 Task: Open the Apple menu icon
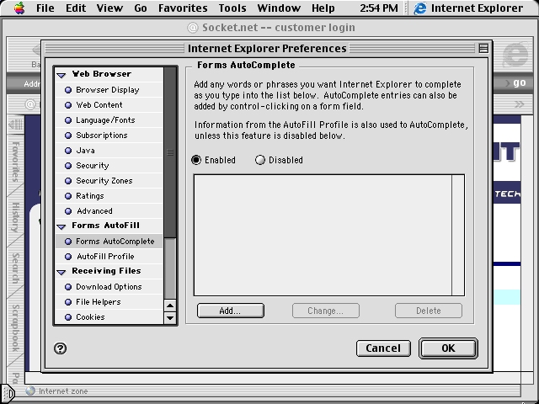point(19,8)
